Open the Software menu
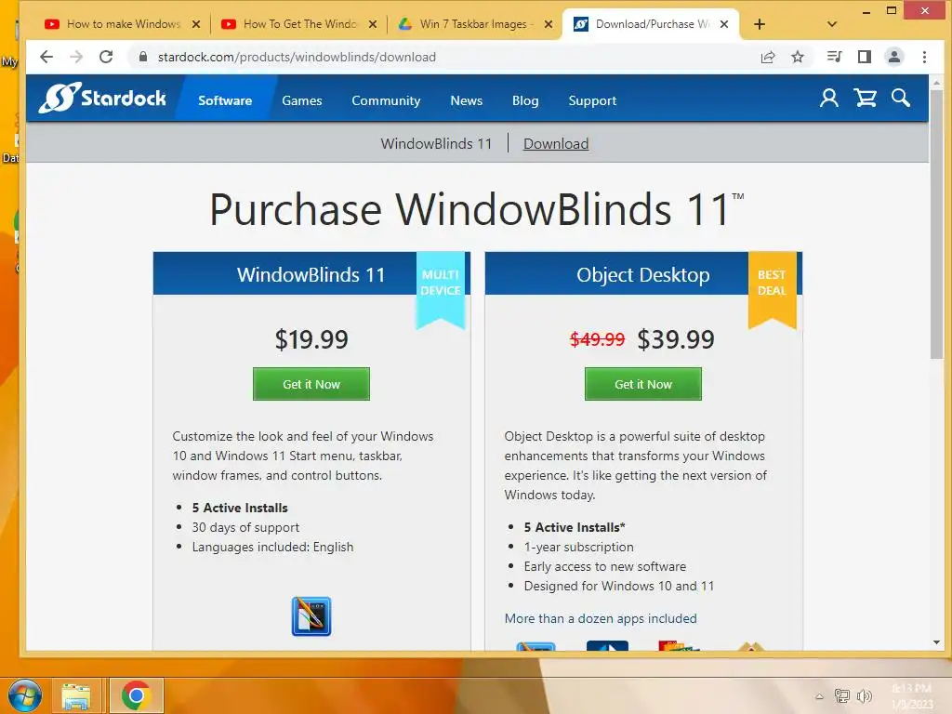Image resolution: width=952 pixels, height=714 pixels. click(225, 100)
